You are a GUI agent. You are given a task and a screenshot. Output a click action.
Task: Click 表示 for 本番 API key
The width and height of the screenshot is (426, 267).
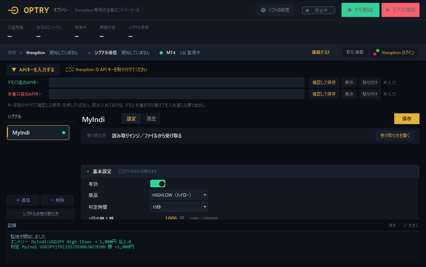coord(349,94)
